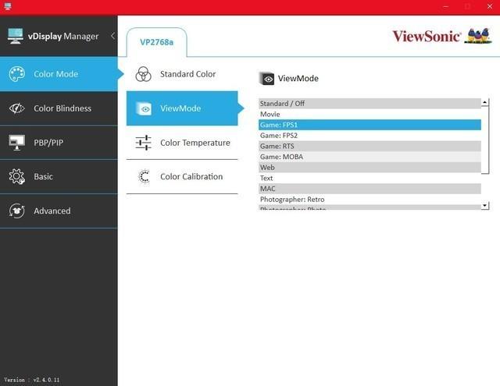Collapse the sidebar with the chevron arrow
Image resolution: width=500 pixels, height=386 pixels.
point(112,36)
